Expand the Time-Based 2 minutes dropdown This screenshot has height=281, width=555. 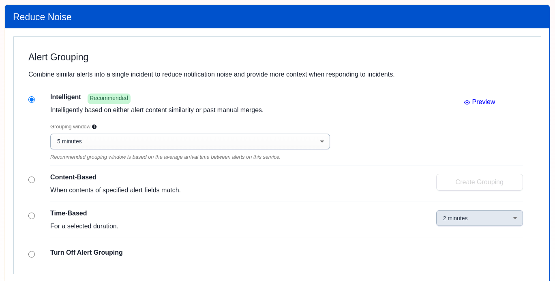point(479,218)
